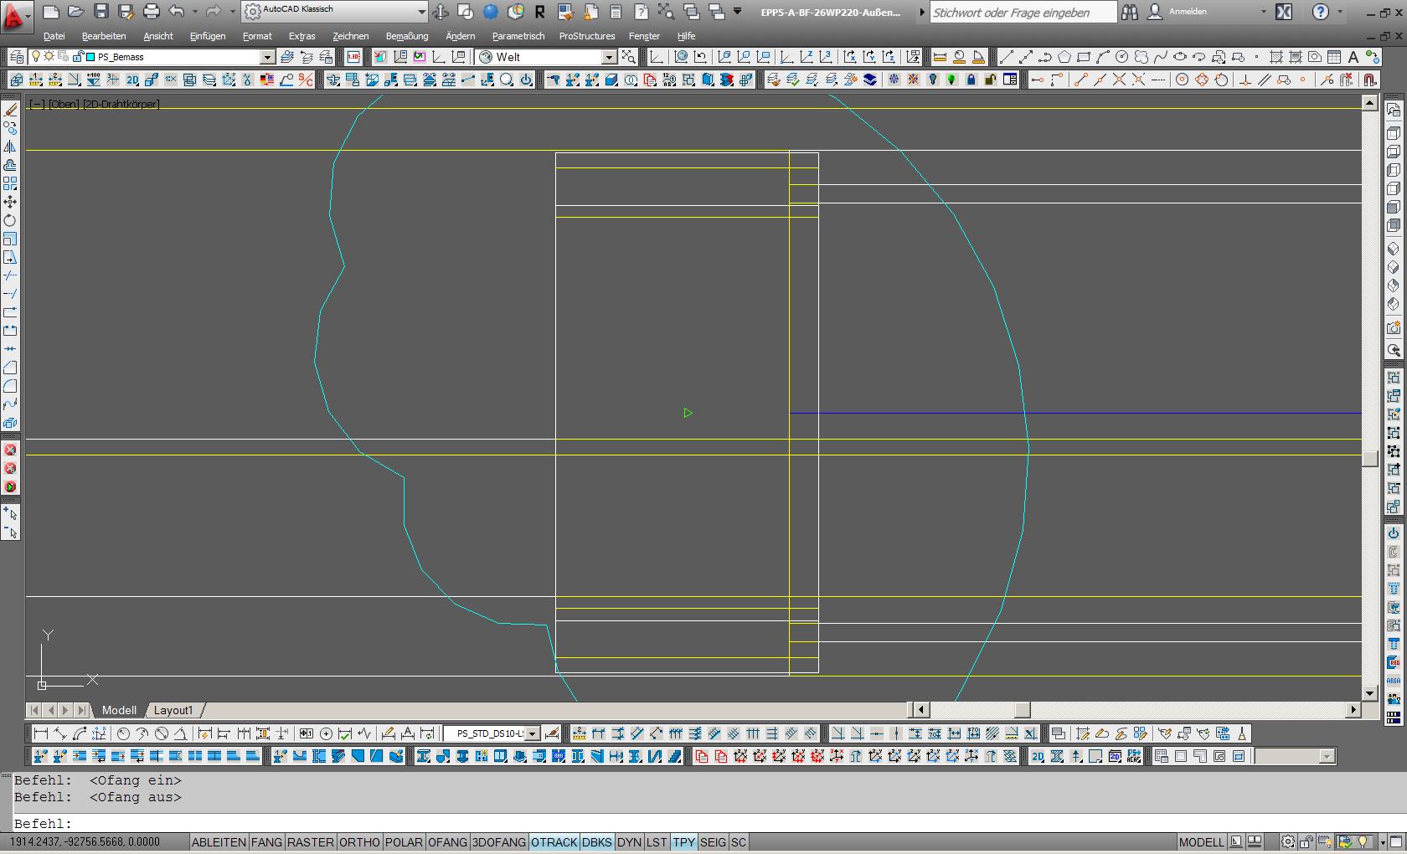Expand quick access toolbar customize arrow

pyautogui.click(x=738, y=12)
